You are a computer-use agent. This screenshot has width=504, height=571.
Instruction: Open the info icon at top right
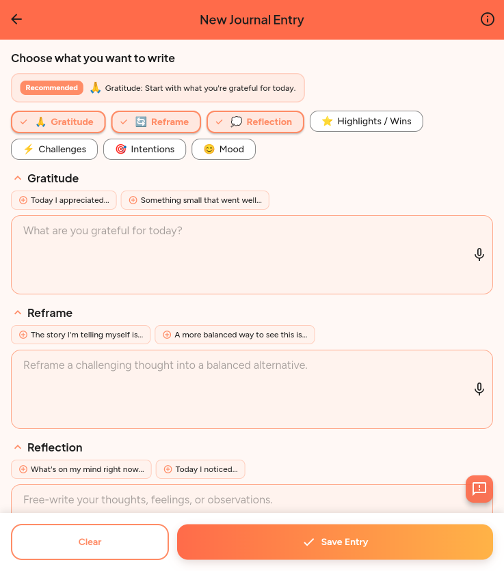[x=487, y=19]
